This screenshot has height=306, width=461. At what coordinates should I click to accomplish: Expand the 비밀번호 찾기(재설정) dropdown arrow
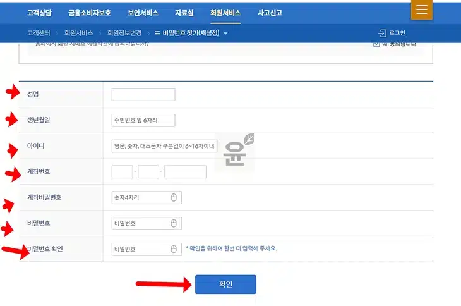click(x=225, y=34)
